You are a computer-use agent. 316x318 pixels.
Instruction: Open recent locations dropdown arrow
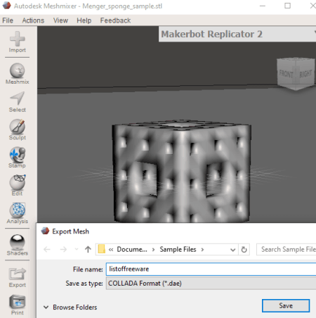[x=77, y=249]
